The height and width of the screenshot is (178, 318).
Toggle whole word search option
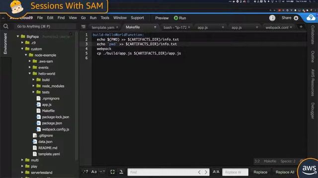tap(102, 172)
